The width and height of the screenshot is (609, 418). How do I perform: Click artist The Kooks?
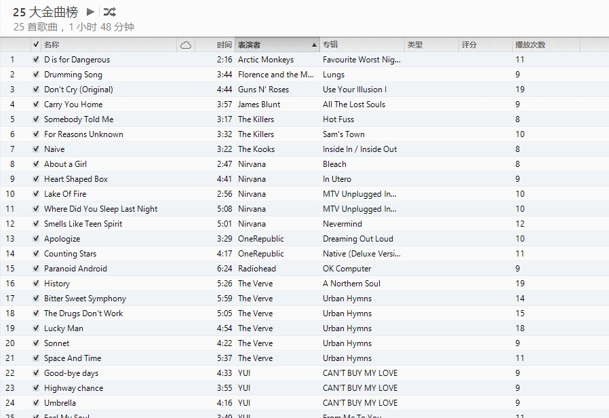click(256, 149)
